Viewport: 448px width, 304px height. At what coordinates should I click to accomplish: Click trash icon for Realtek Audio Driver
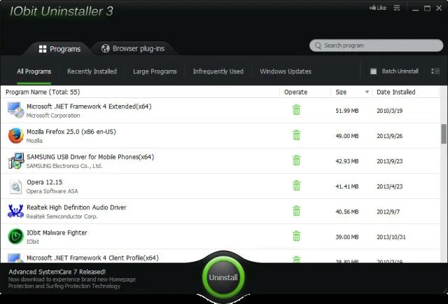297,211
